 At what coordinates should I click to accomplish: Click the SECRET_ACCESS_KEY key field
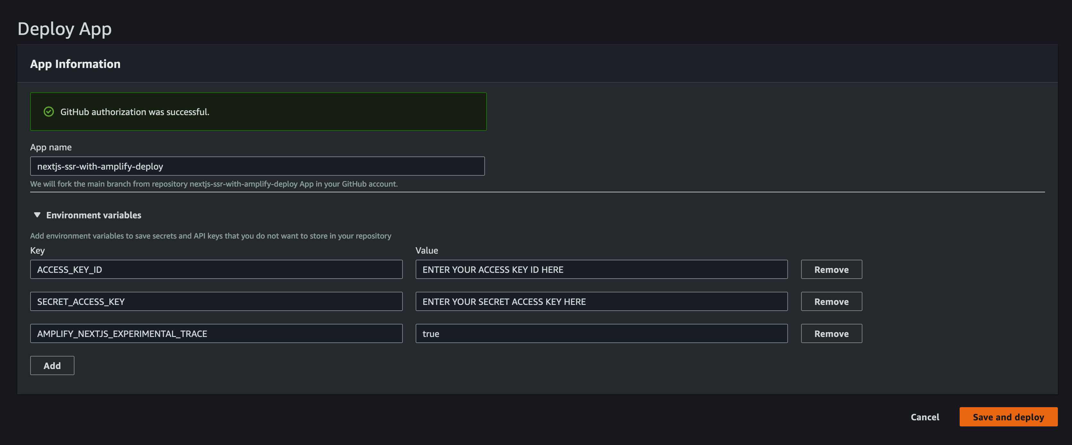[216, 302]
